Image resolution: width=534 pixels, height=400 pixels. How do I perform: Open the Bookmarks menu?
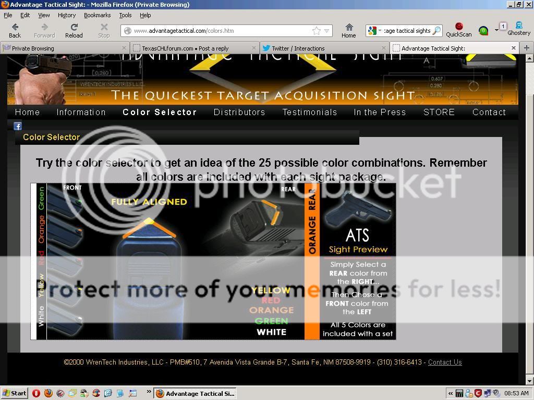pos(98,15)
